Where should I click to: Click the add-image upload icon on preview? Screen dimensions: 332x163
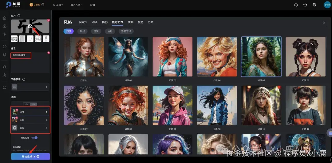30,26
